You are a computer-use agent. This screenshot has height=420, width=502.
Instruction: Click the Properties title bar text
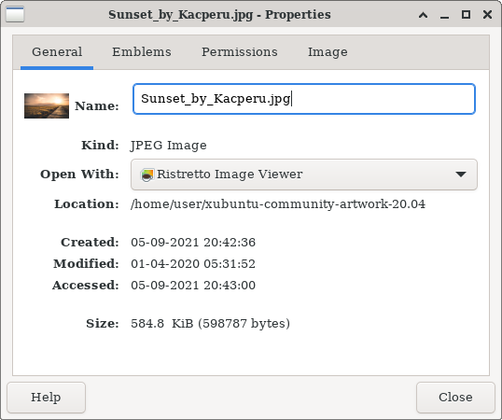pyautogui.click(x=219, y=15)
